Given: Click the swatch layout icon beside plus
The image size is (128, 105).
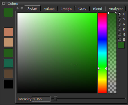Looking at the screenshot, I should pos(22,8).
